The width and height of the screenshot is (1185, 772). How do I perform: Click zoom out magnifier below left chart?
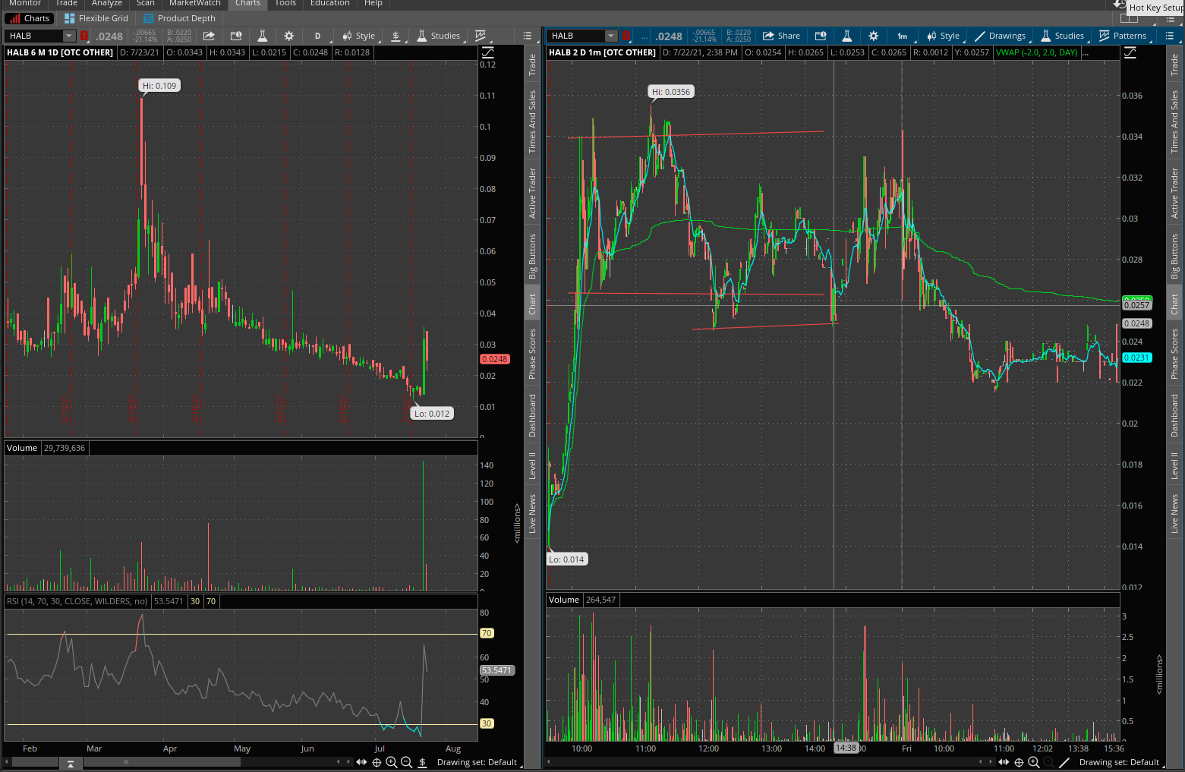(x=406, y=762)
